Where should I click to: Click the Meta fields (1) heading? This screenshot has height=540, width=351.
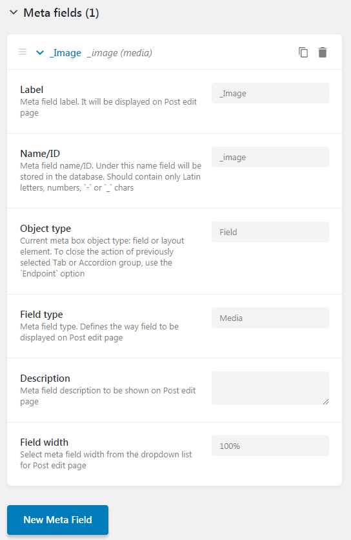coord(61,13)
